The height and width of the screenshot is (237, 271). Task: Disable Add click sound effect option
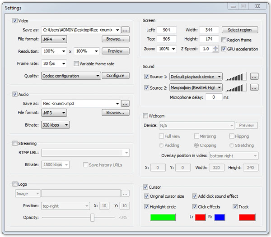195,196
